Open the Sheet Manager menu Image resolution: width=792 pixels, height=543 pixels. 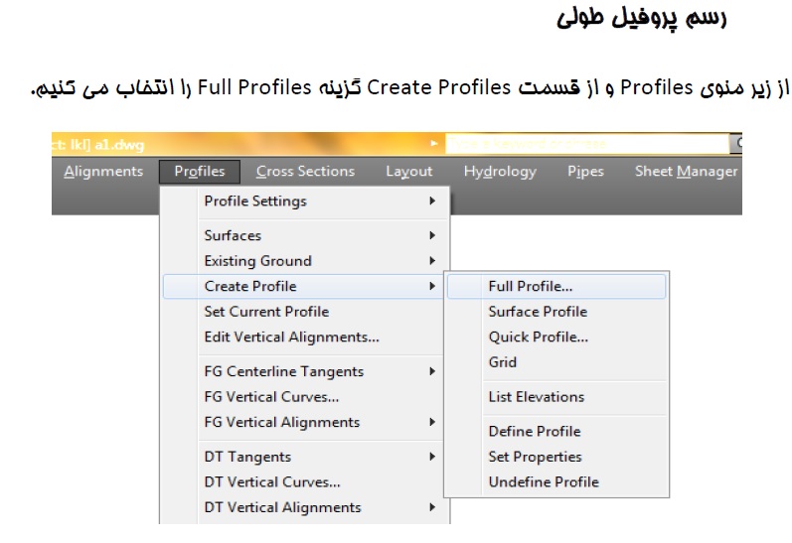point(686,172)
